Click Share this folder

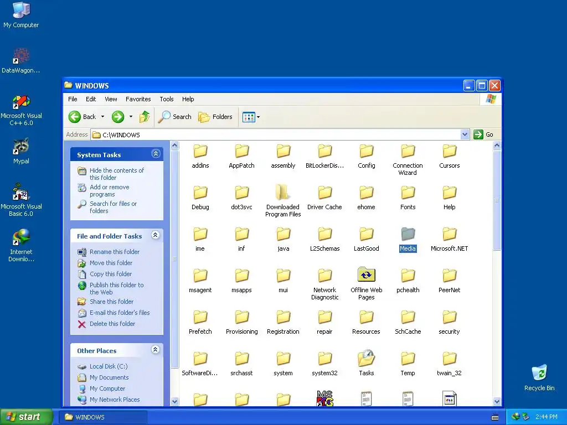pyautogui.click(x=111, y=302)
